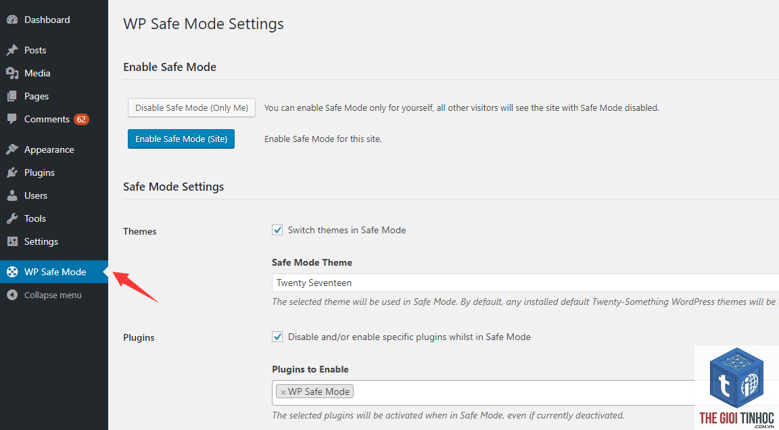Viewport: 779px width, 430px height.
Task: Click the Plugins to Enable field label
Action: point(310,369)
